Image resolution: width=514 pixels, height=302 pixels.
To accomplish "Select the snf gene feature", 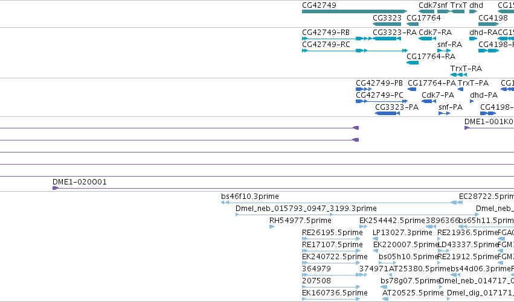I will (444, 11).
